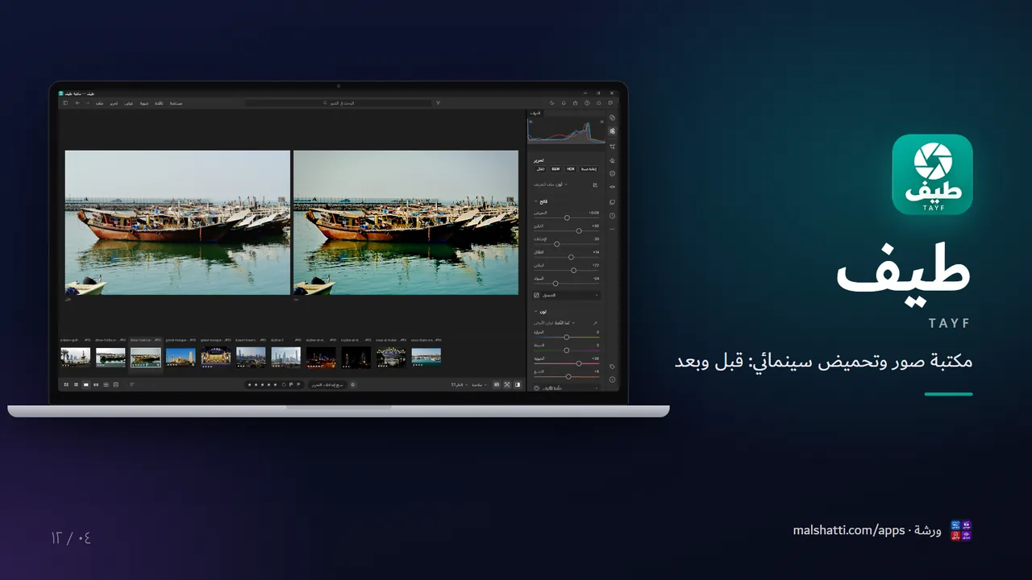
Task: Click the blacks slider showing -24
Action: [556, 283]
